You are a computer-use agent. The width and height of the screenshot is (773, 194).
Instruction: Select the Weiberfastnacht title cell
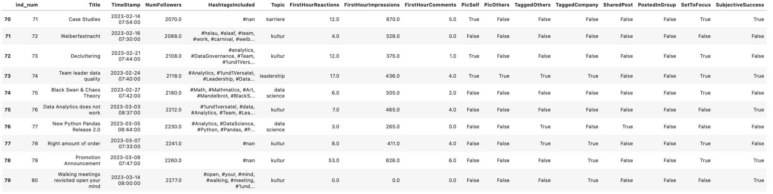point(80,36)
